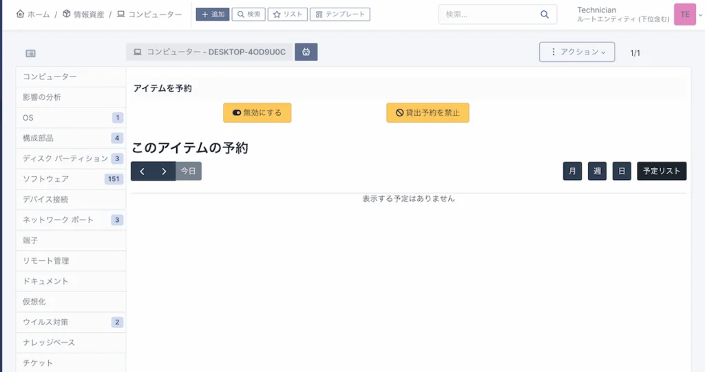
Task: Click the 無効にする toggle button
Action: point(257,112)
